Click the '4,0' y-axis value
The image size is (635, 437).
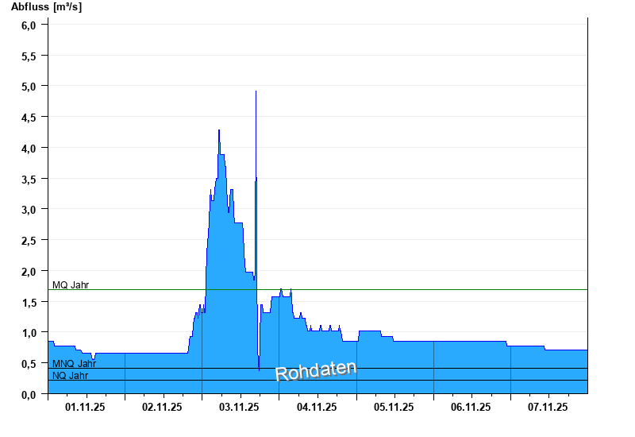(29, 149)
